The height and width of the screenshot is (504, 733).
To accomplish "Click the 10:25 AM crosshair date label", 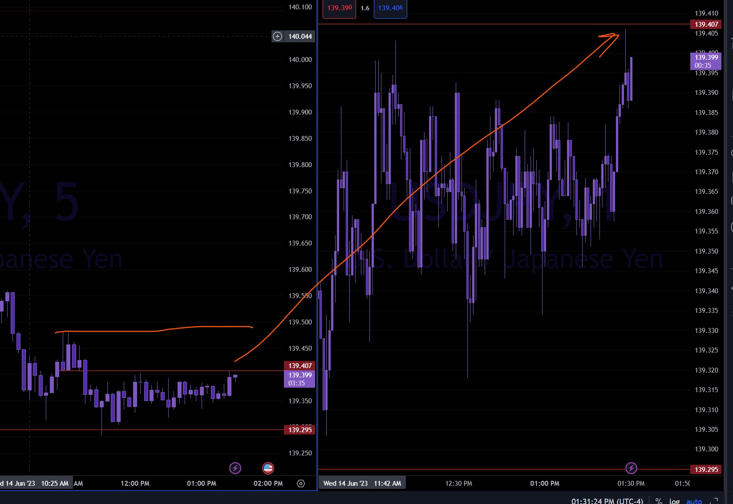I will pos(36,484).
